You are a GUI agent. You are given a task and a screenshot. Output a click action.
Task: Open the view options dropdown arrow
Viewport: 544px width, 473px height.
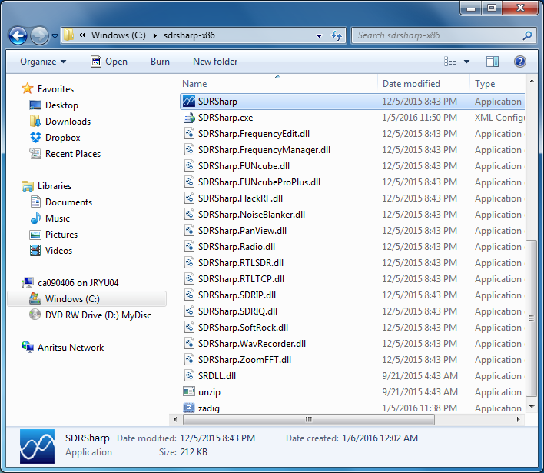466,62
